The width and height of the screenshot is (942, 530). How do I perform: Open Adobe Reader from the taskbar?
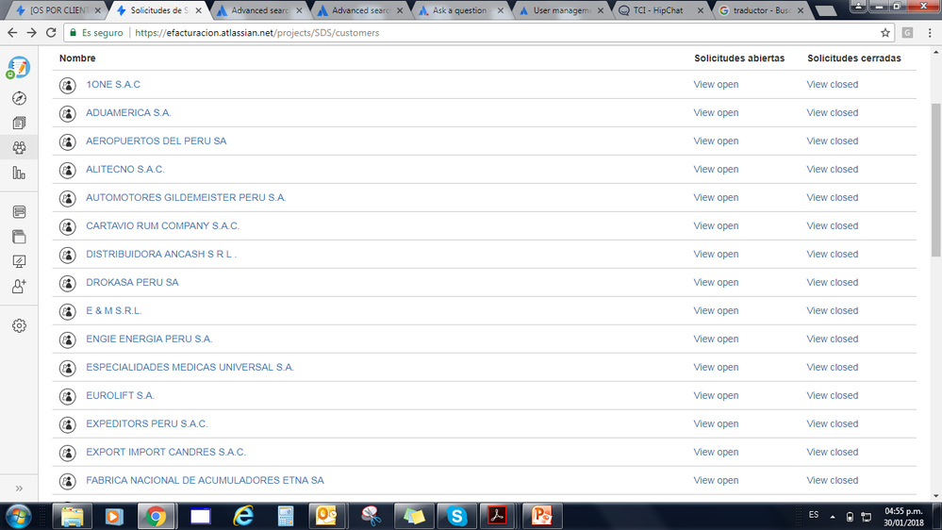498,516
